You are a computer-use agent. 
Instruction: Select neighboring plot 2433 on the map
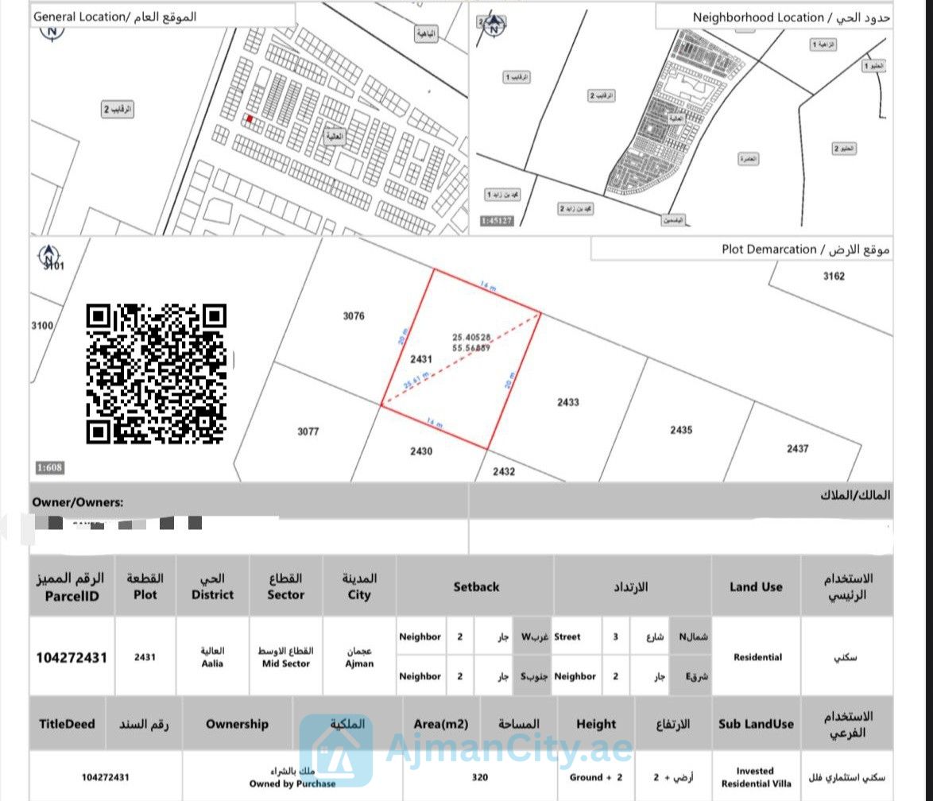point(568,402)
